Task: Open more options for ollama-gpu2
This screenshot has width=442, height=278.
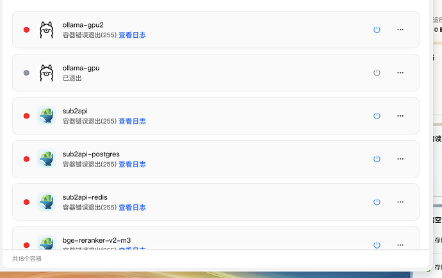Action: pos(400,29)
